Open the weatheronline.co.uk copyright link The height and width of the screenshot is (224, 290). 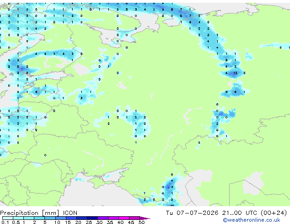pyautogui.click(x=252, y=220)
